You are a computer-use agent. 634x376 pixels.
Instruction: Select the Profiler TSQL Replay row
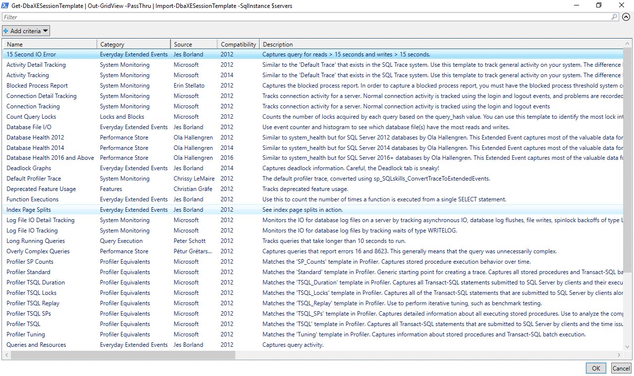click(313, 303)
